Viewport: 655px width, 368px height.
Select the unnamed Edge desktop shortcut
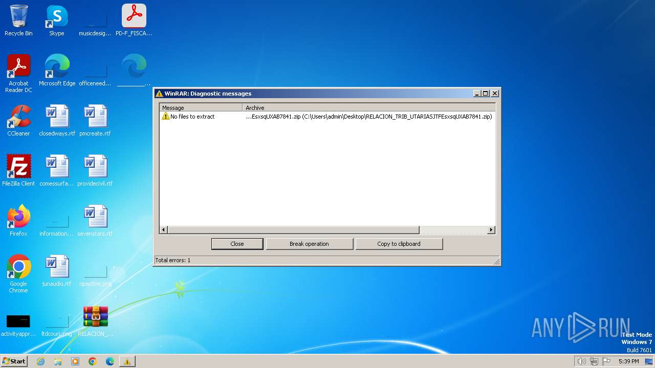tap(134, 71)
